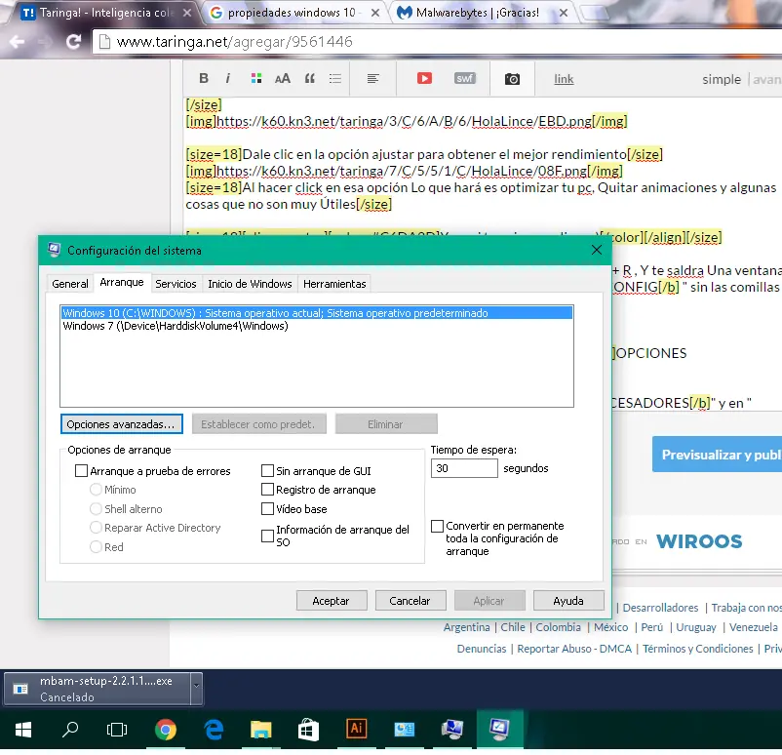Close the Taringa! browser tab
The height and width of the screenshot is (755, 782).
coord(187,13)
